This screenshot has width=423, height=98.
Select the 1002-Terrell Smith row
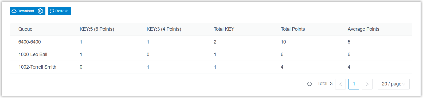[x=211, y=67]
